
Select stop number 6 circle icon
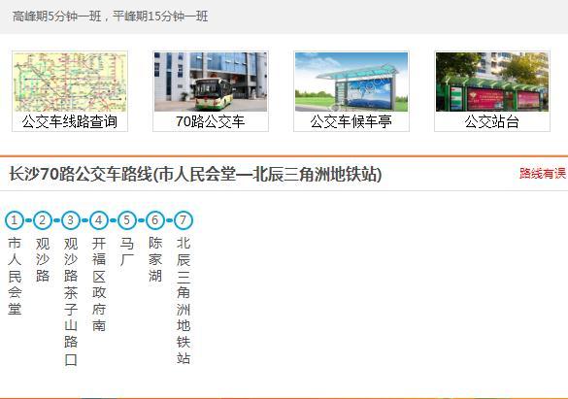tap(155, 220)
